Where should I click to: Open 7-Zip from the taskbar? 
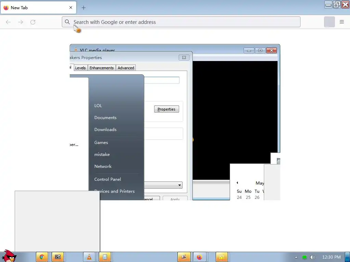(x=58, y=257)
